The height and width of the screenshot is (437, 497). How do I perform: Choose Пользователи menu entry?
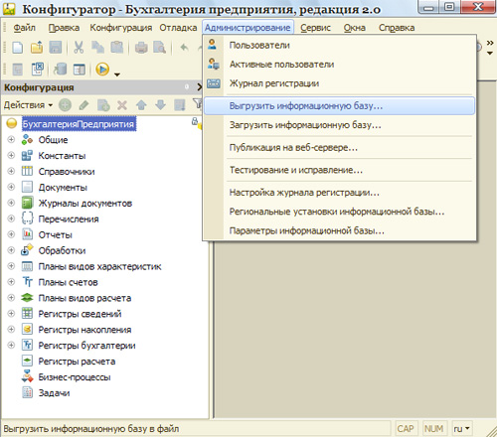(x=340, y=45)
